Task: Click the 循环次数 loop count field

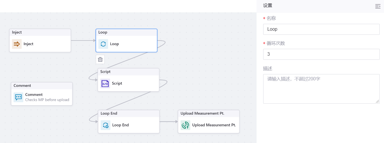Action: (321, 54)
